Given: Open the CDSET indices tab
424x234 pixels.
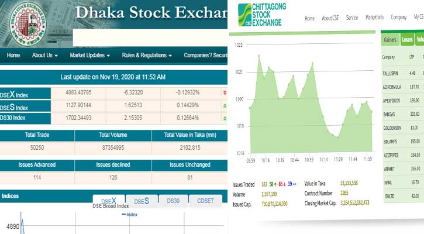Looking at the screenshot, I should tap(205, 202).
